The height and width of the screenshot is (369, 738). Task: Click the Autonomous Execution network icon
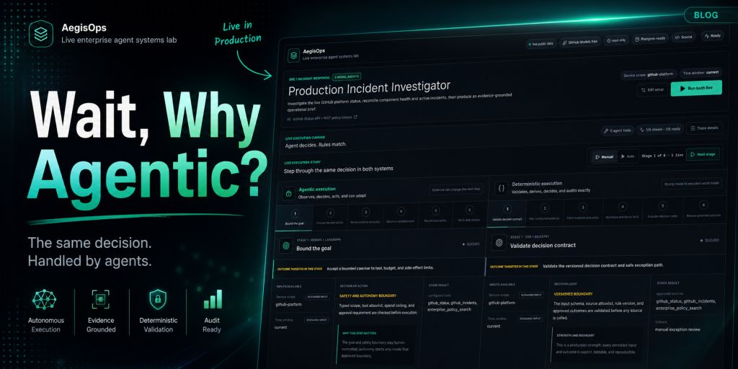(44, 299)
